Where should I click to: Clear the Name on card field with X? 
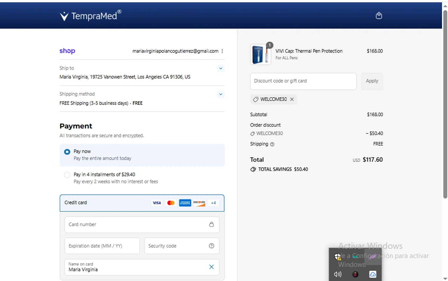click(x=211, y=267)
